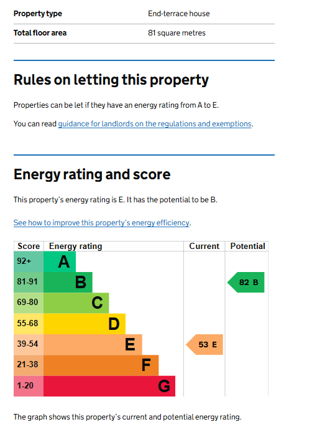
Task: Click the '81 square metres' floor area value
Action: click(x=177, y=33)
